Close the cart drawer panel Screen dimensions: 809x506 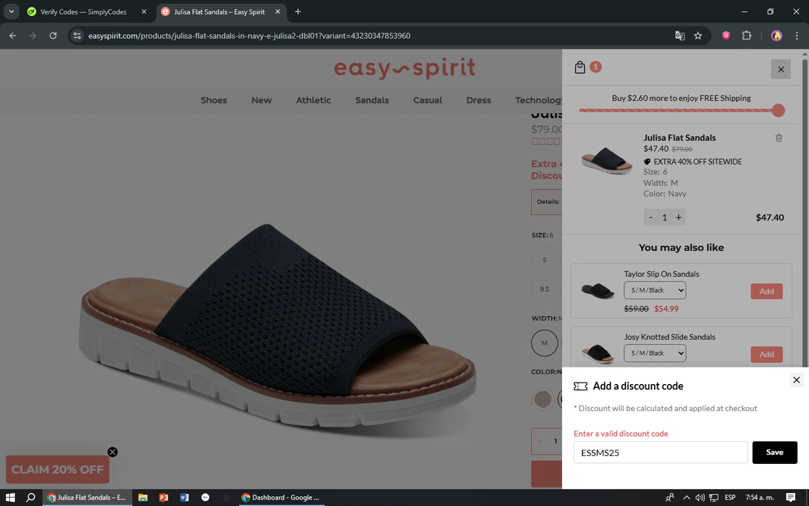(780, 69)
